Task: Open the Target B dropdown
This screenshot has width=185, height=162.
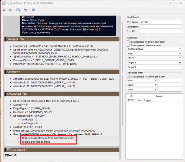Action: point(154,67)
